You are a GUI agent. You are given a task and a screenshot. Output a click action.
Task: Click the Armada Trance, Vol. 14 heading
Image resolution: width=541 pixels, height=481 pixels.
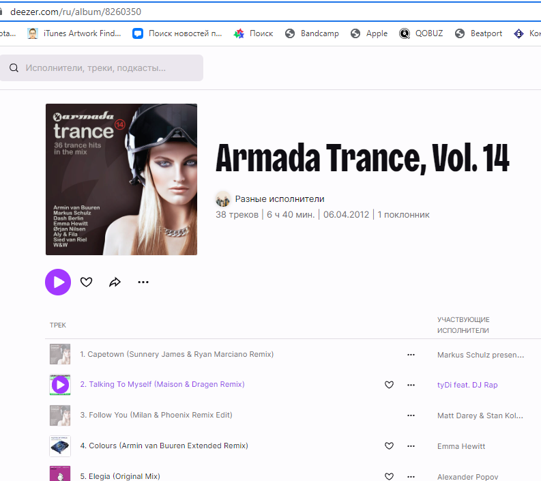[x=362, y=158]
